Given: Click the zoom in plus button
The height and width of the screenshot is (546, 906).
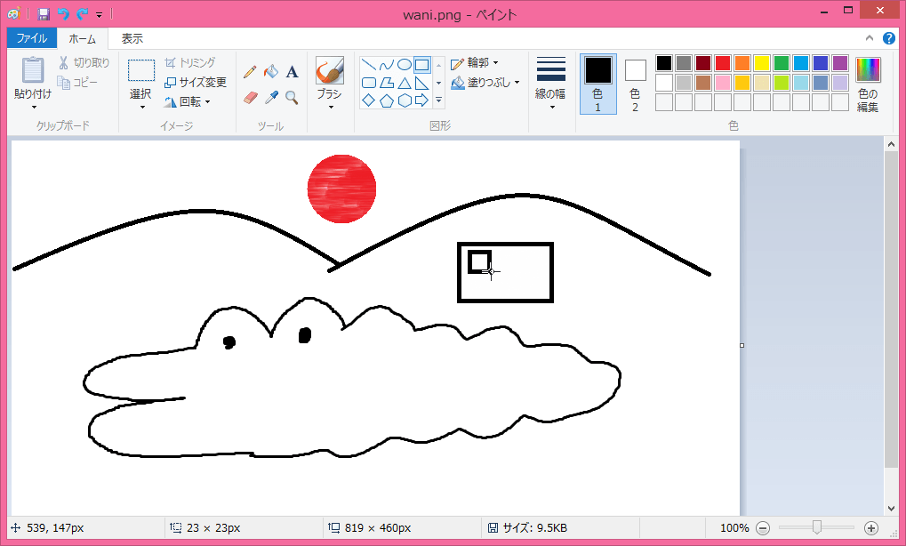Looking at the screenshot, I should tap(870, 527).
